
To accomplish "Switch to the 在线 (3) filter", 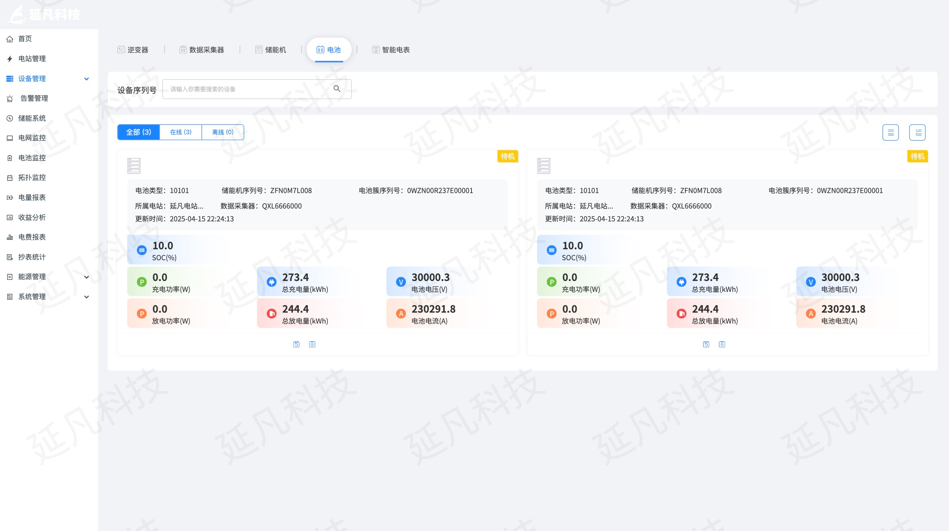I will tap(180, 132).
